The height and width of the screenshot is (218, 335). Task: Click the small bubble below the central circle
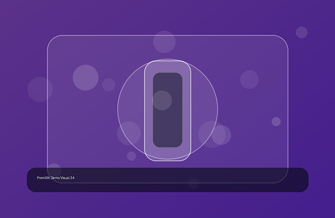point(131,156)
